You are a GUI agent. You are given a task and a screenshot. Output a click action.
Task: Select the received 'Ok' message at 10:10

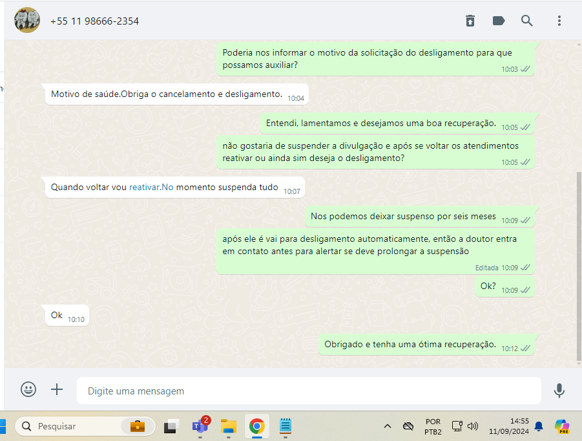point(67,316)
